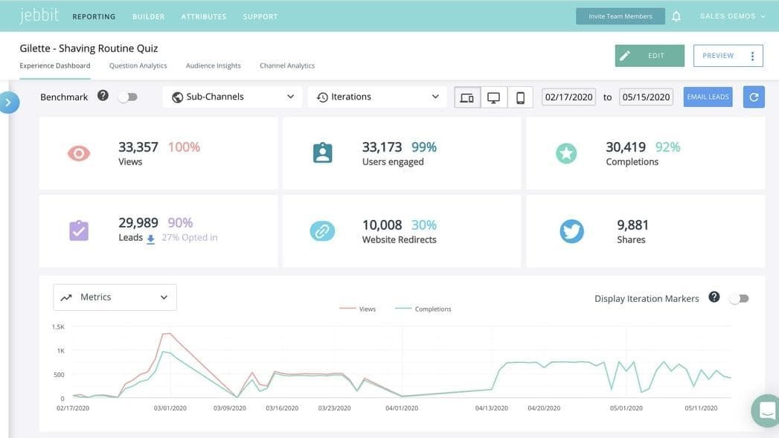
Task: Open the Builder menu item
Action: (x=148, y=16)
